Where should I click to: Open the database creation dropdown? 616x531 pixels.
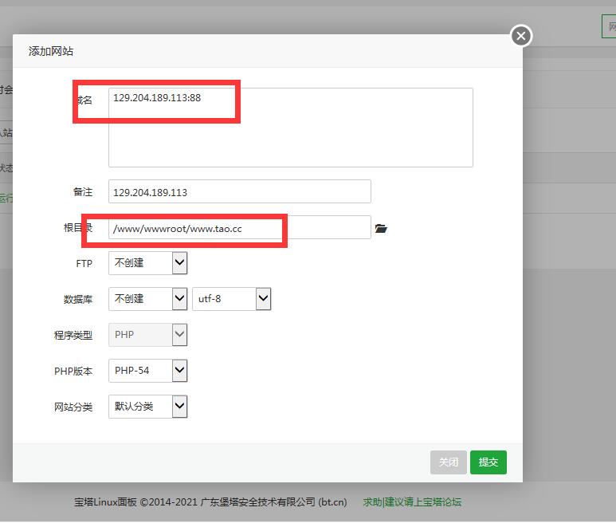[147, 299]
